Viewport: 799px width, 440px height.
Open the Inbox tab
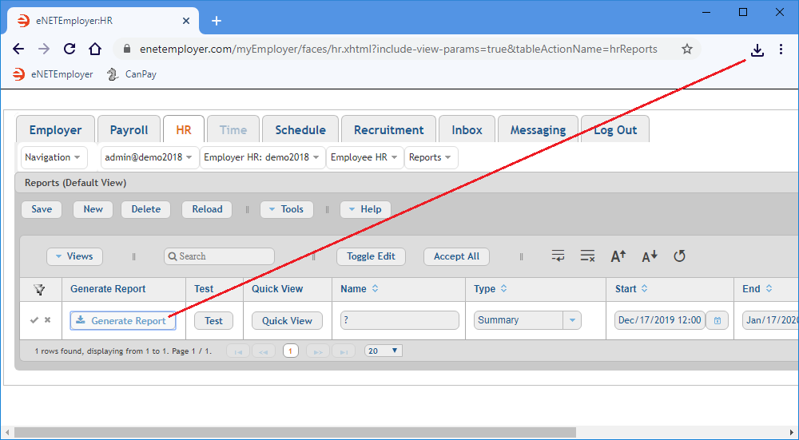click(x=467, y=130)
